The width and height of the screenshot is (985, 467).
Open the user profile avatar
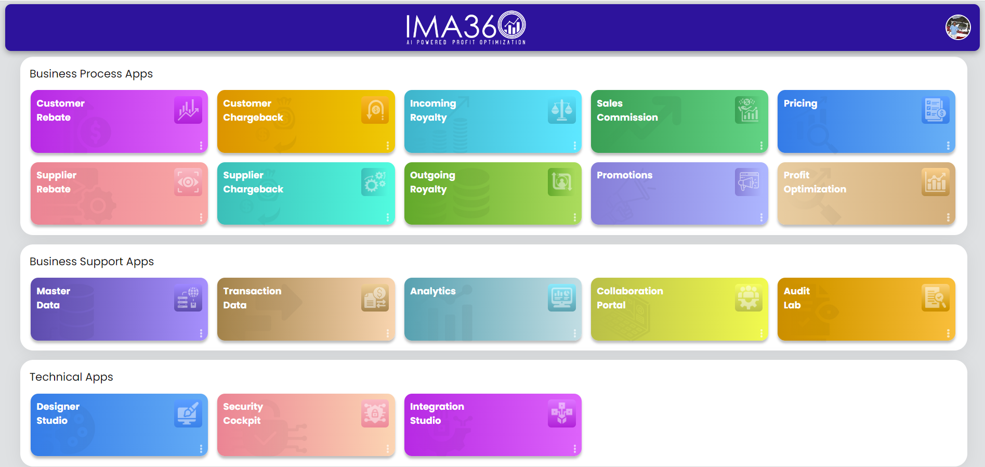pyautogui.click(x=957, y=28)
